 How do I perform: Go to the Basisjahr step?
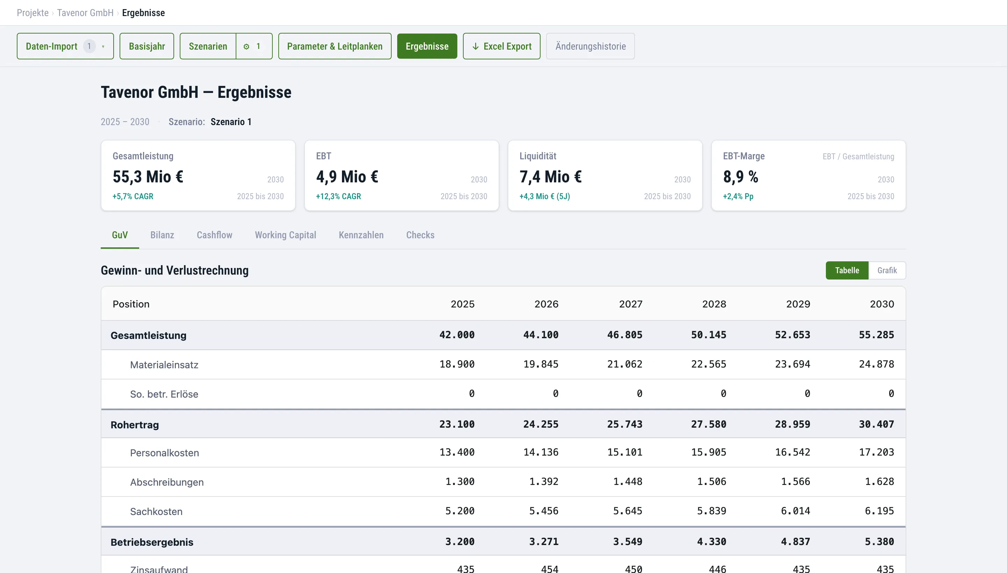point(147,46)
